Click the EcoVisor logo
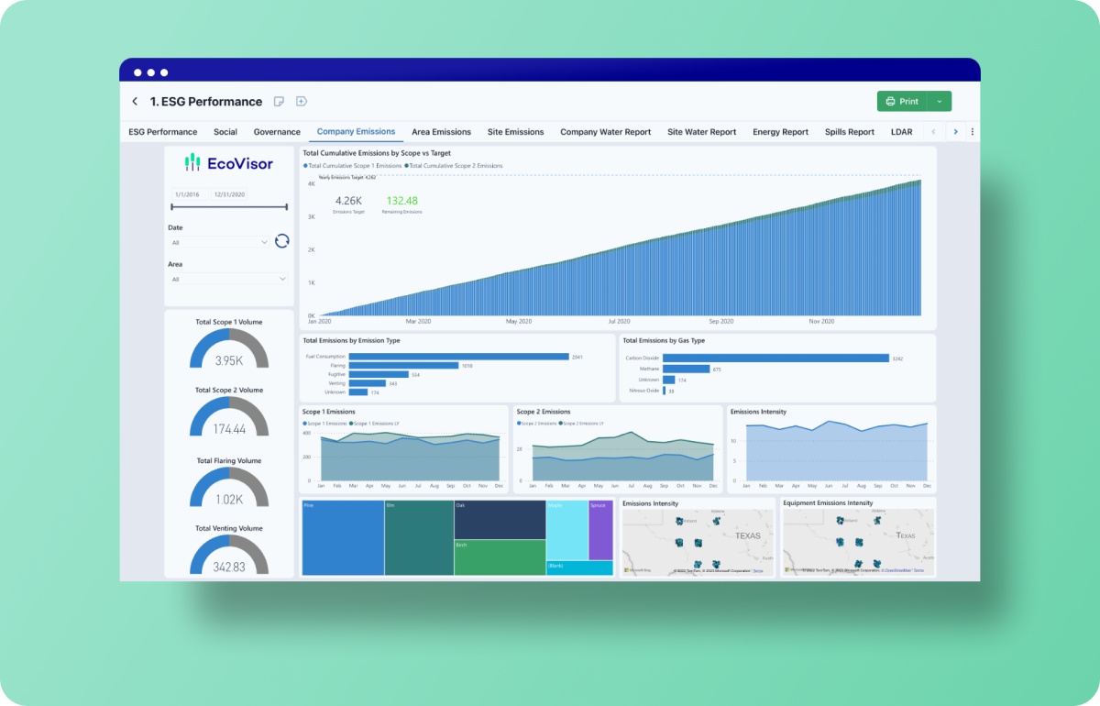 point(228,163)
